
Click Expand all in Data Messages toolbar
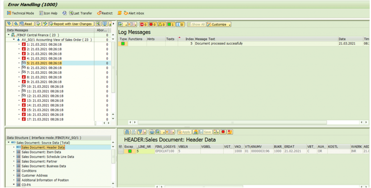tap(9, 24)
